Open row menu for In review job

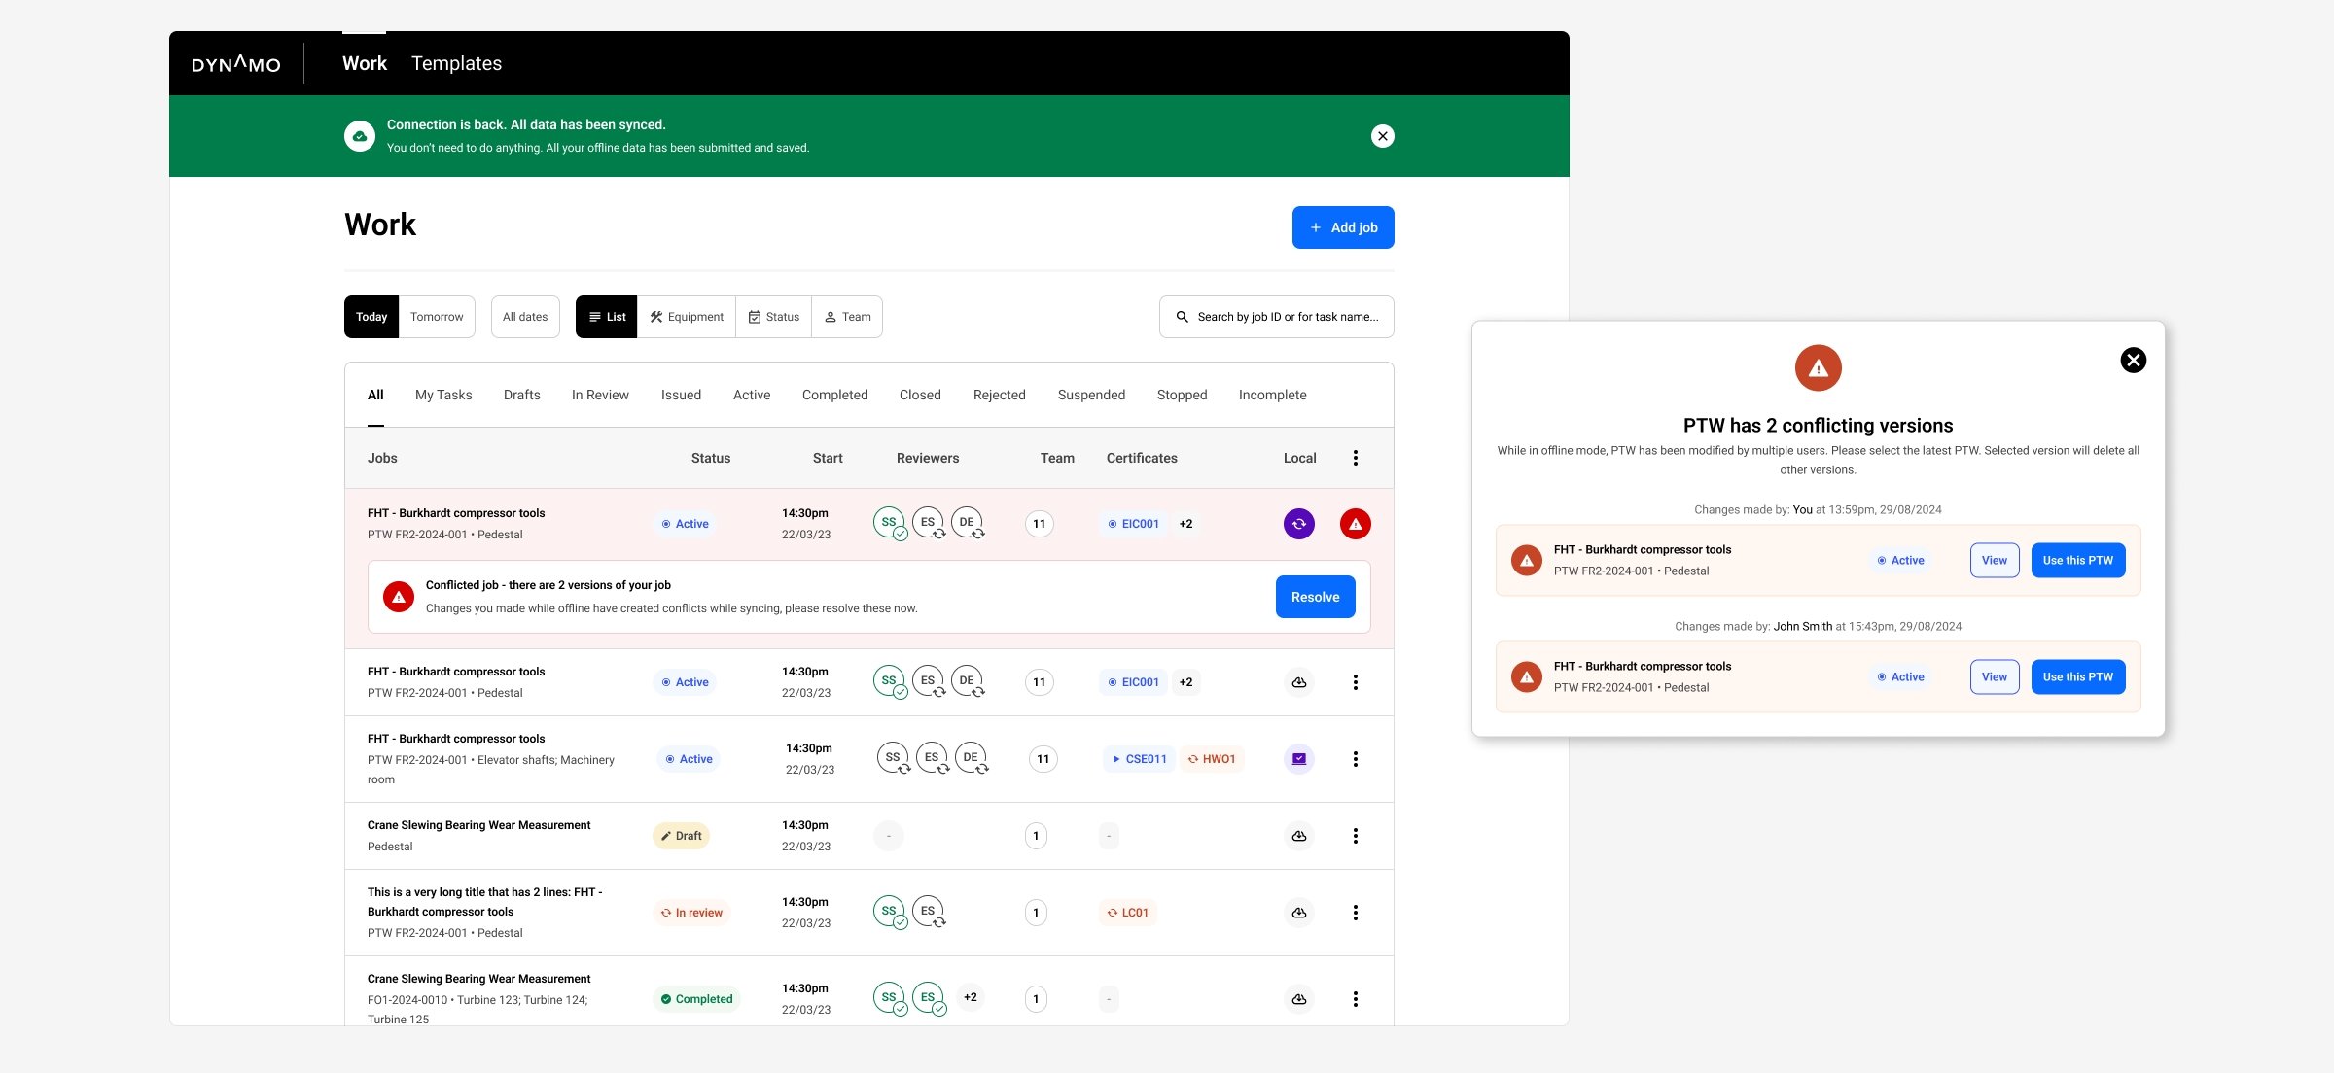point(1355,913)
